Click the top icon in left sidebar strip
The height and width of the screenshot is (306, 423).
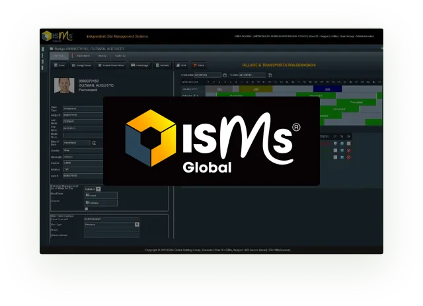click(x=43, y=49)
